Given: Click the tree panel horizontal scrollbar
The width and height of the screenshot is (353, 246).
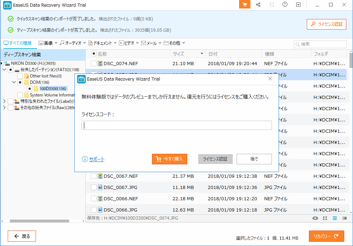Looking at the screenshot, I should (39, 221).
